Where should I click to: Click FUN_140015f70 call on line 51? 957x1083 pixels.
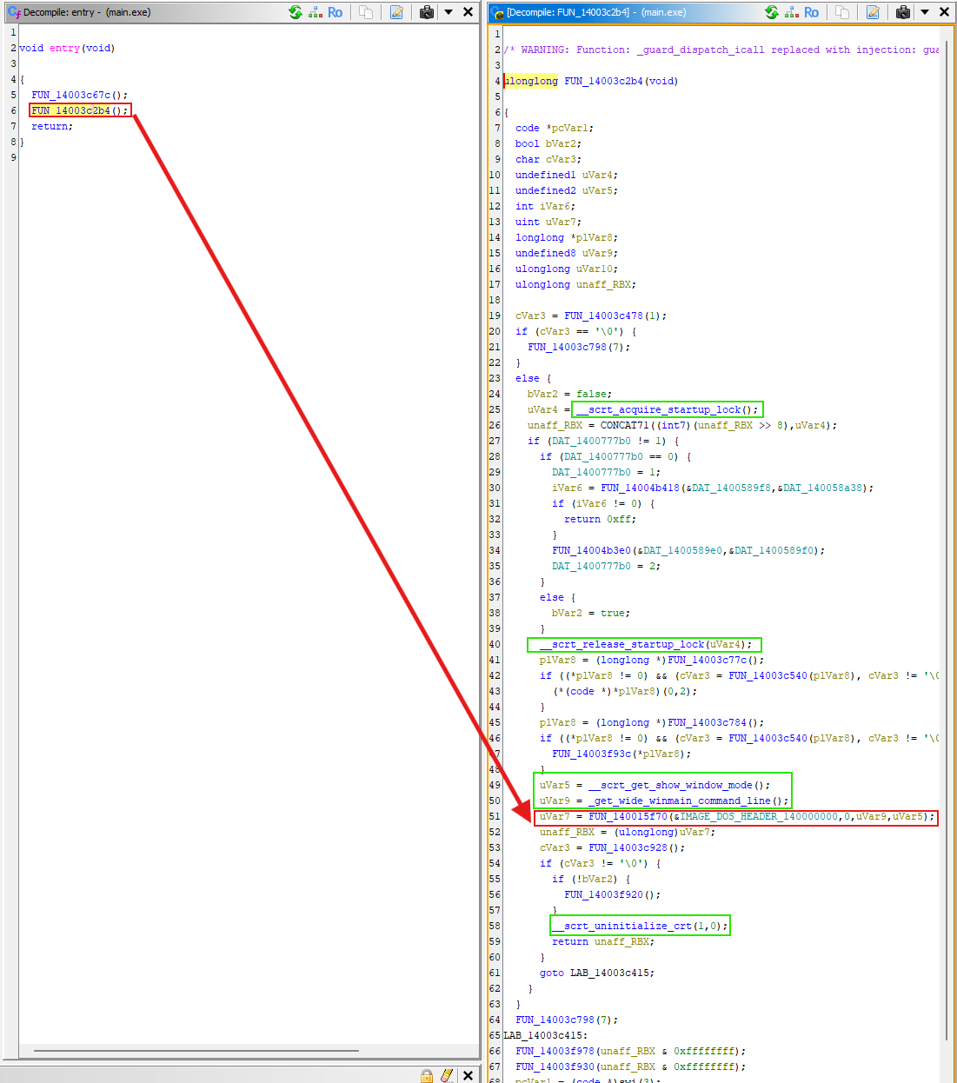pyautogui.click(x=628, y=816)
